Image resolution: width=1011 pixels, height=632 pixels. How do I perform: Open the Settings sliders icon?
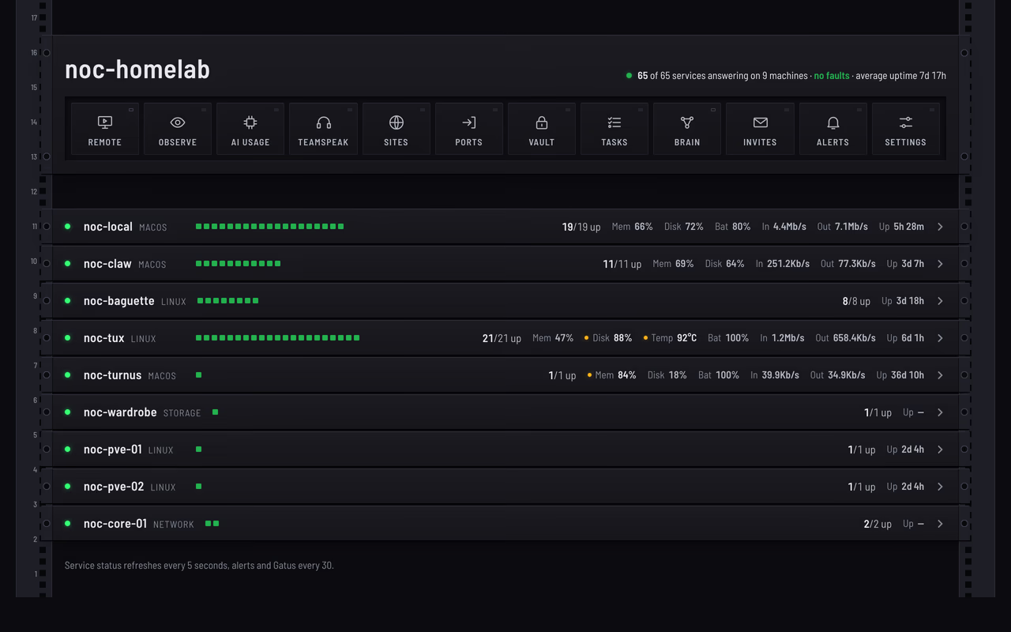click(906, 122)
